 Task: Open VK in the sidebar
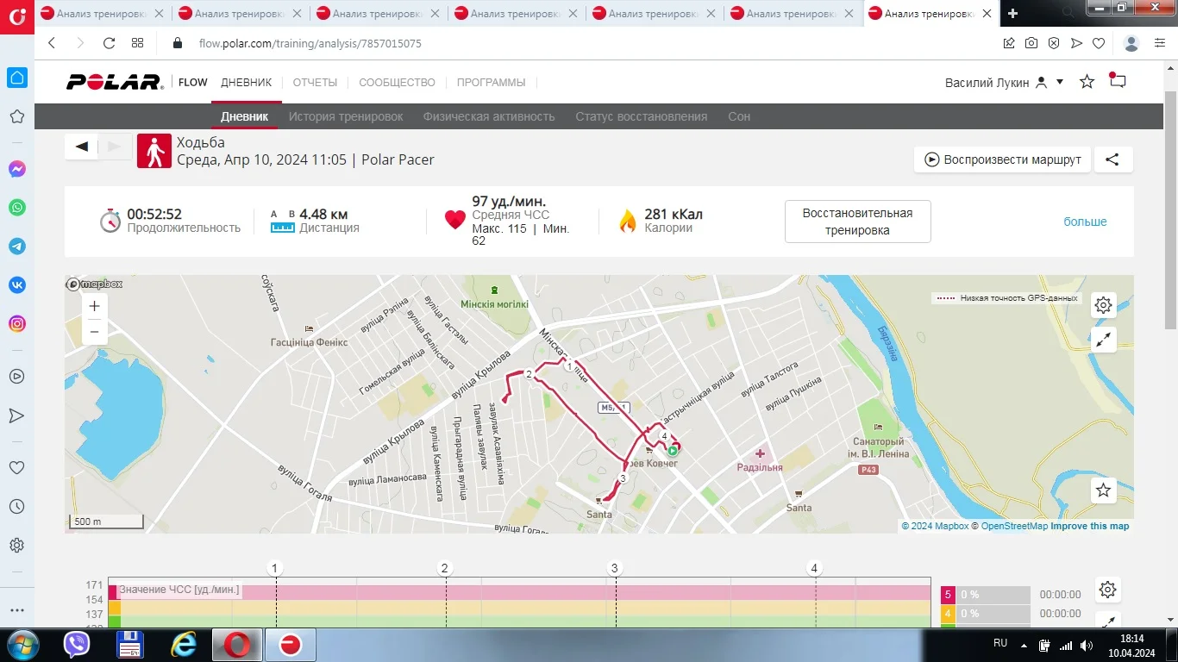[16, 285]
